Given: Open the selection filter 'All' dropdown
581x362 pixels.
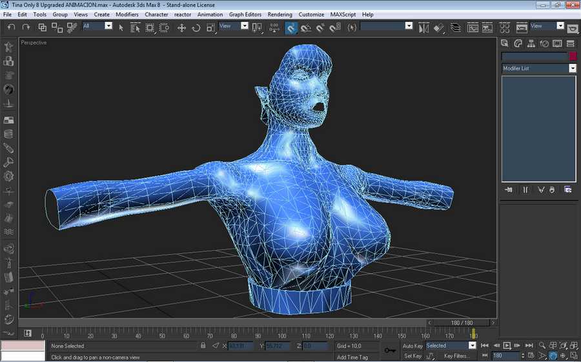Looking at the screenshot, I should click(108, 26).
